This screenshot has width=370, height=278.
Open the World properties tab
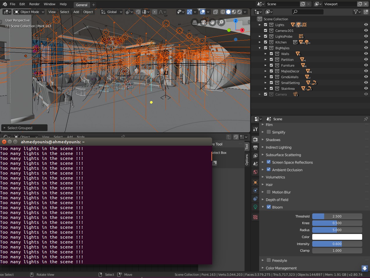point(255,172)
